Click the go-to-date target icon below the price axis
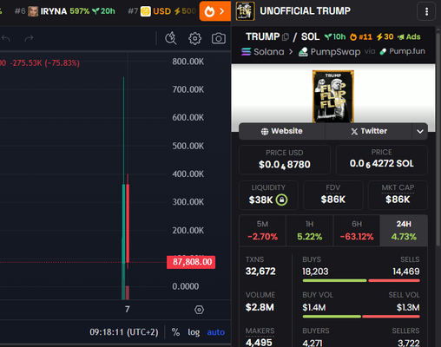 pyautogui.click(x=199, y=310)
